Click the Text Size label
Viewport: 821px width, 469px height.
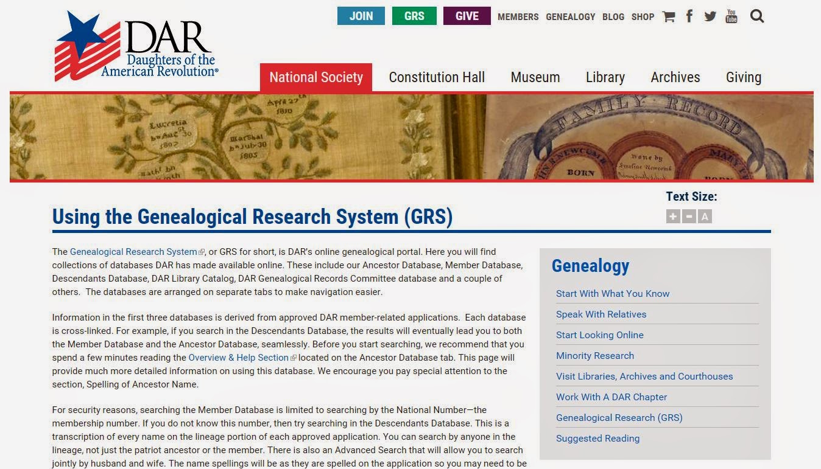(x=691, y=196)
